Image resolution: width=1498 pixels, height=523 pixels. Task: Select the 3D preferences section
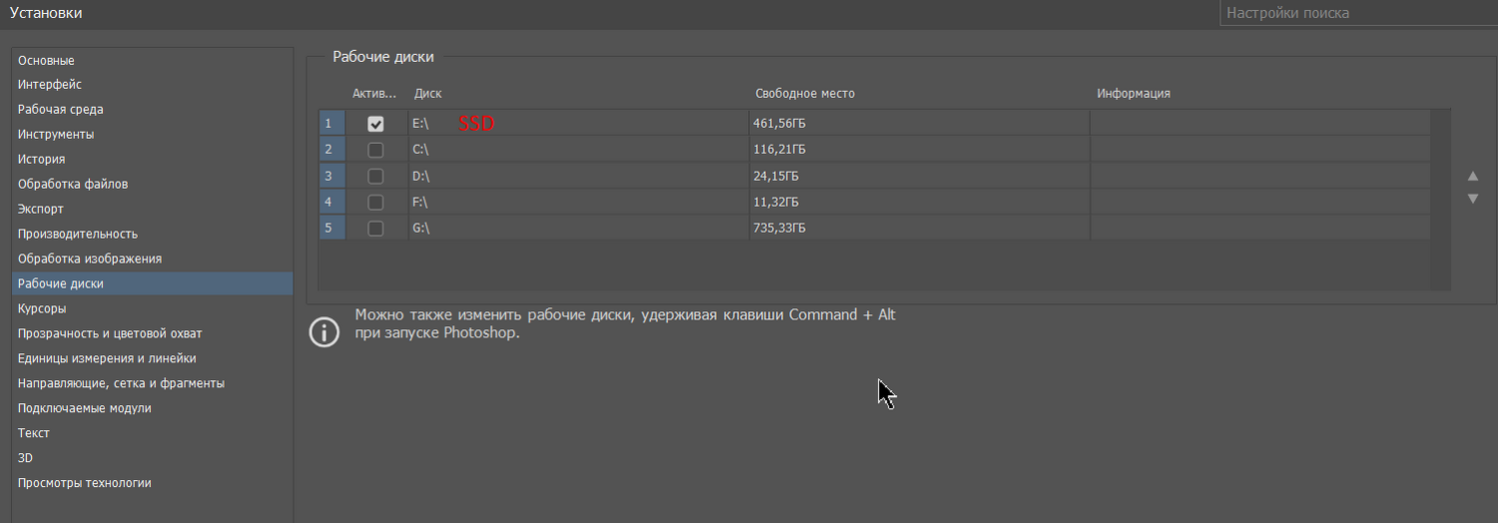(153, 459)
